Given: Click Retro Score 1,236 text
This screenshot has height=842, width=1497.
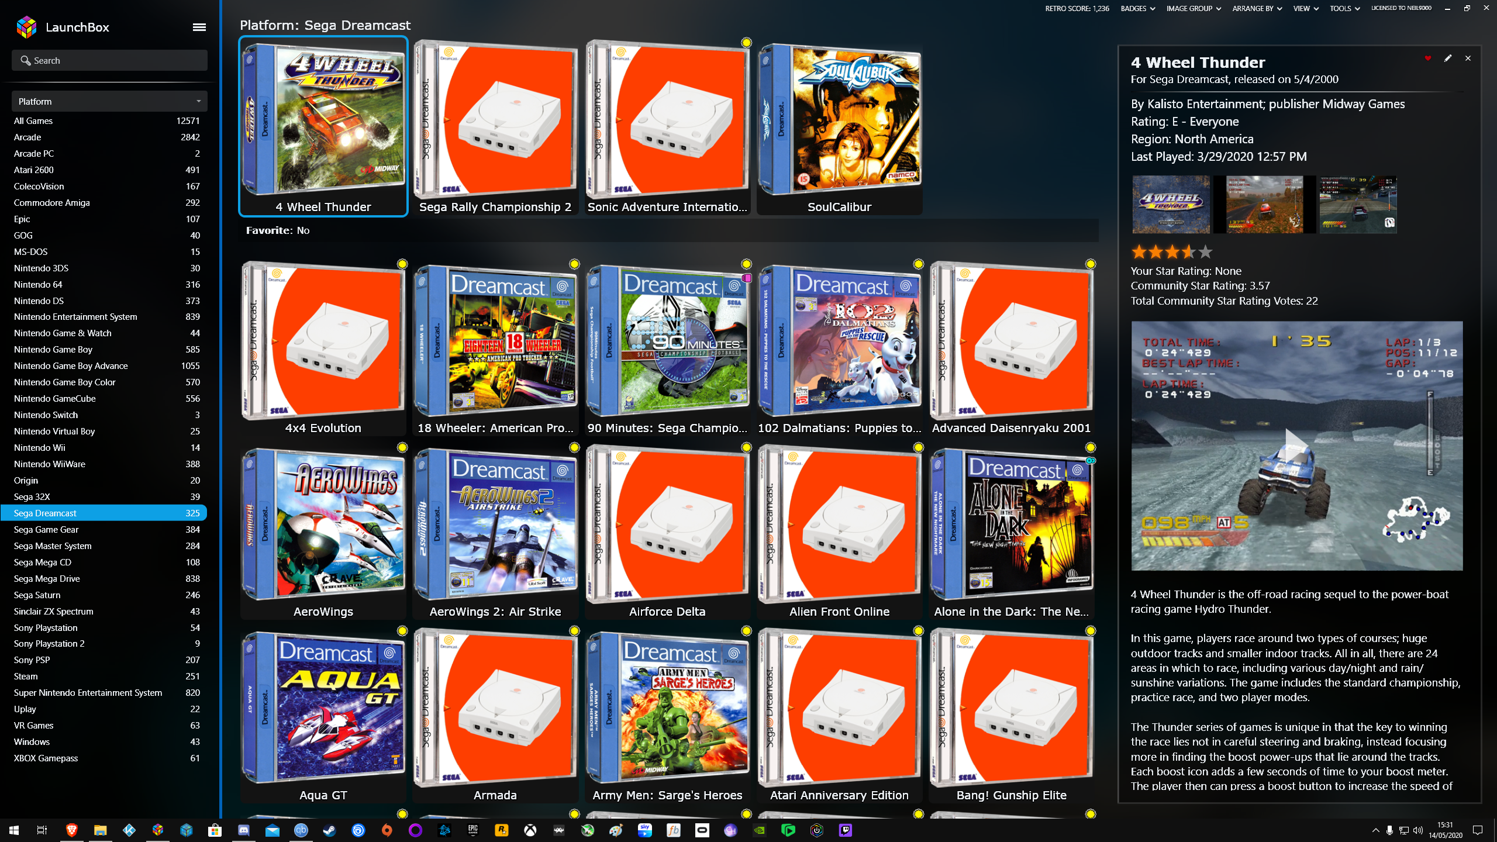Looking at the screenshot, I should click(x=1077, y=8).
